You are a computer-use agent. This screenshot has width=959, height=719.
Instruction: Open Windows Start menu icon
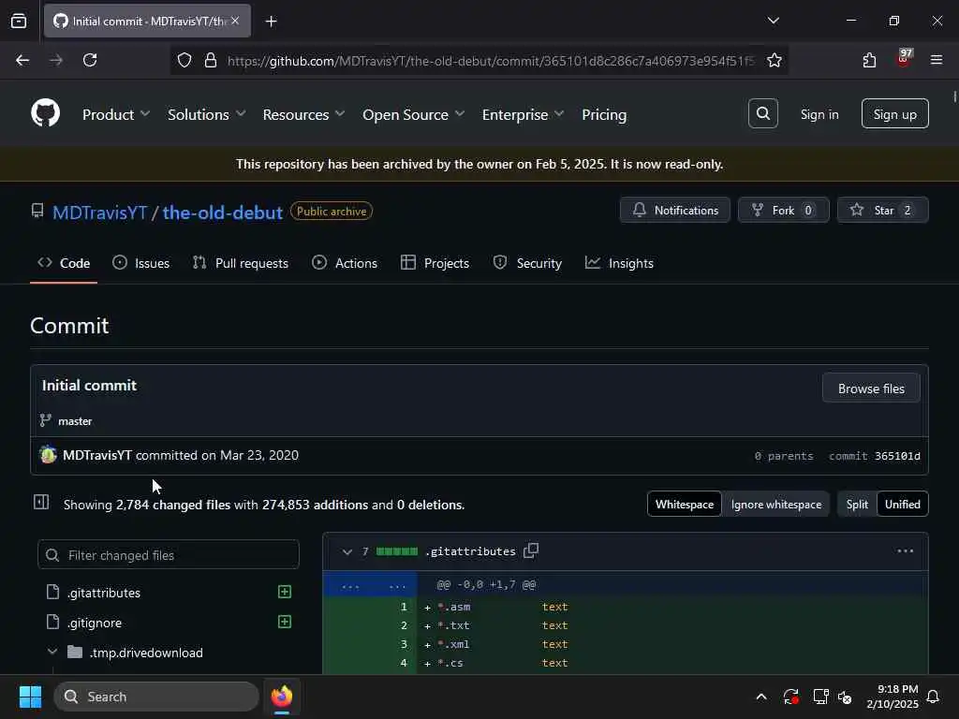pos(30,697)
